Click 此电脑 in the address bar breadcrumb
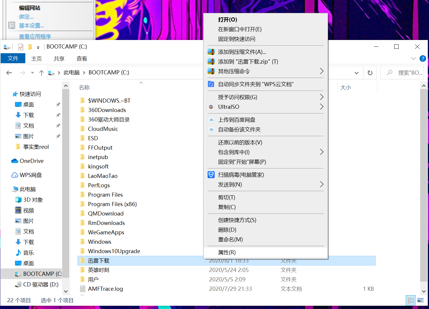The image size is (429, 309). point(72,72)
